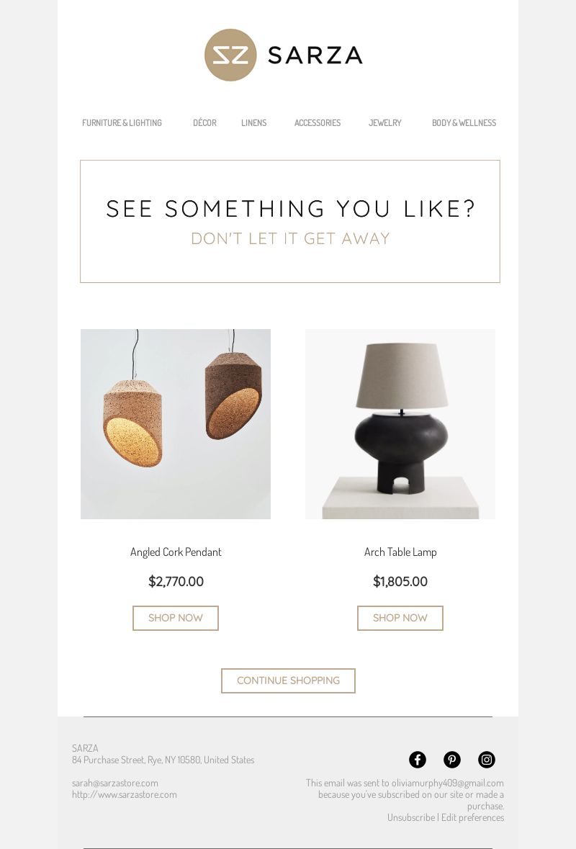576x849 pixels.
Task: Shop Now for Arch Table Lamp
Action: point(400,618)
